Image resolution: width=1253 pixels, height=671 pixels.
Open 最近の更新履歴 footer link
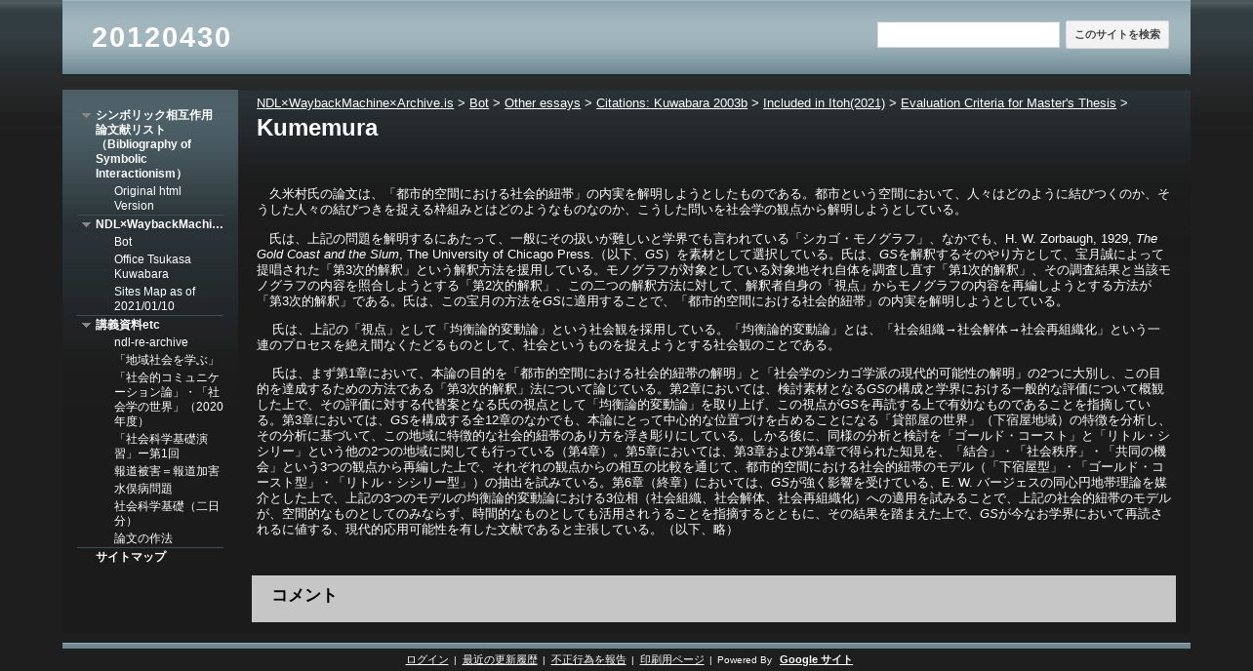click(500, 660)
